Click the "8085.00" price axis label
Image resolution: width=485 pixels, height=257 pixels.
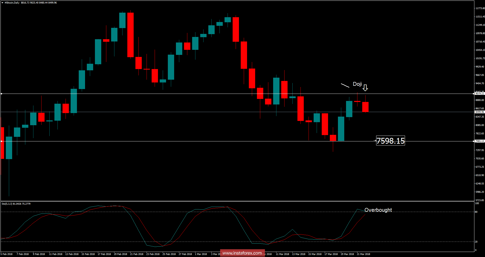(x=480, y=125)
